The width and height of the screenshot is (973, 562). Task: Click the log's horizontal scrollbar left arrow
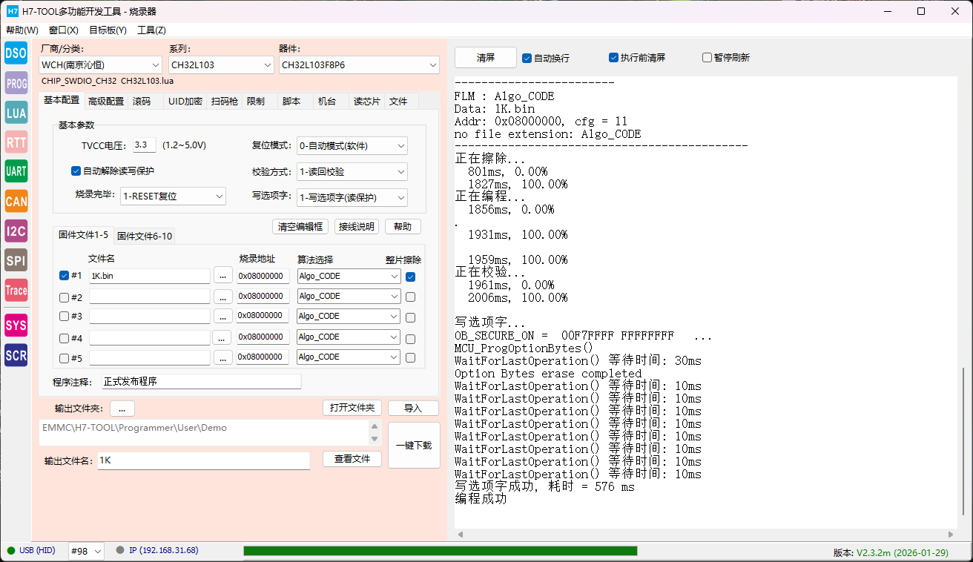[460, 535]
